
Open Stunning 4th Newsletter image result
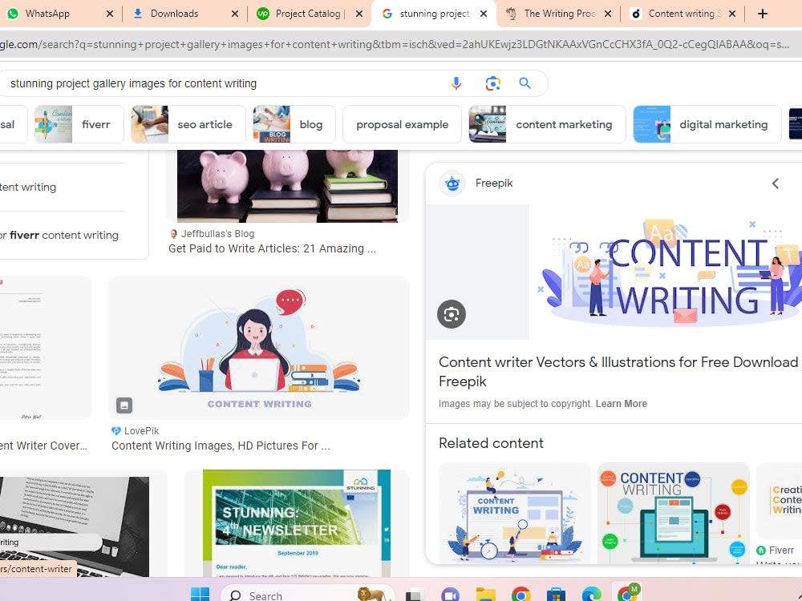click(x=297, y=523)
